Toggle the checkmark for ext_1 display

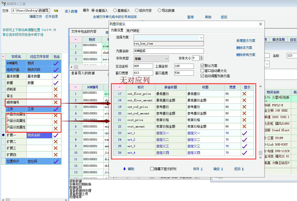point(244,133)
